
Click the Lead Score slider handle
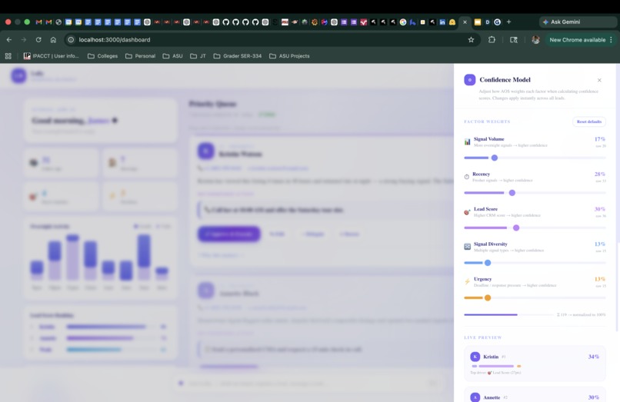point(516,228)
